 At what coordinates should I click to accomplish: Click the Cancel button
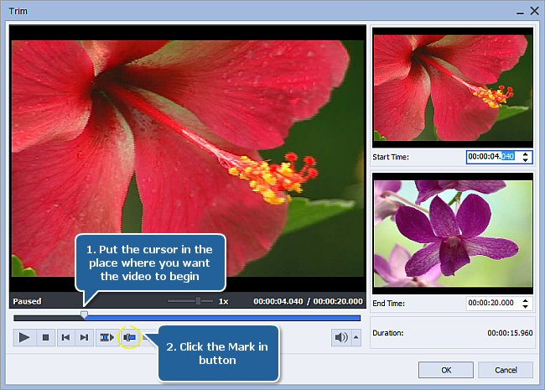(506, 370)
